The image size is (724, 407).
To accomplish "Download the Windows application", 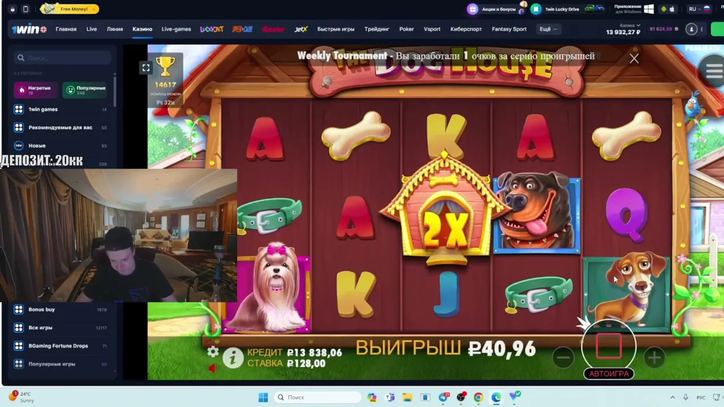I will tap(635, 9).
